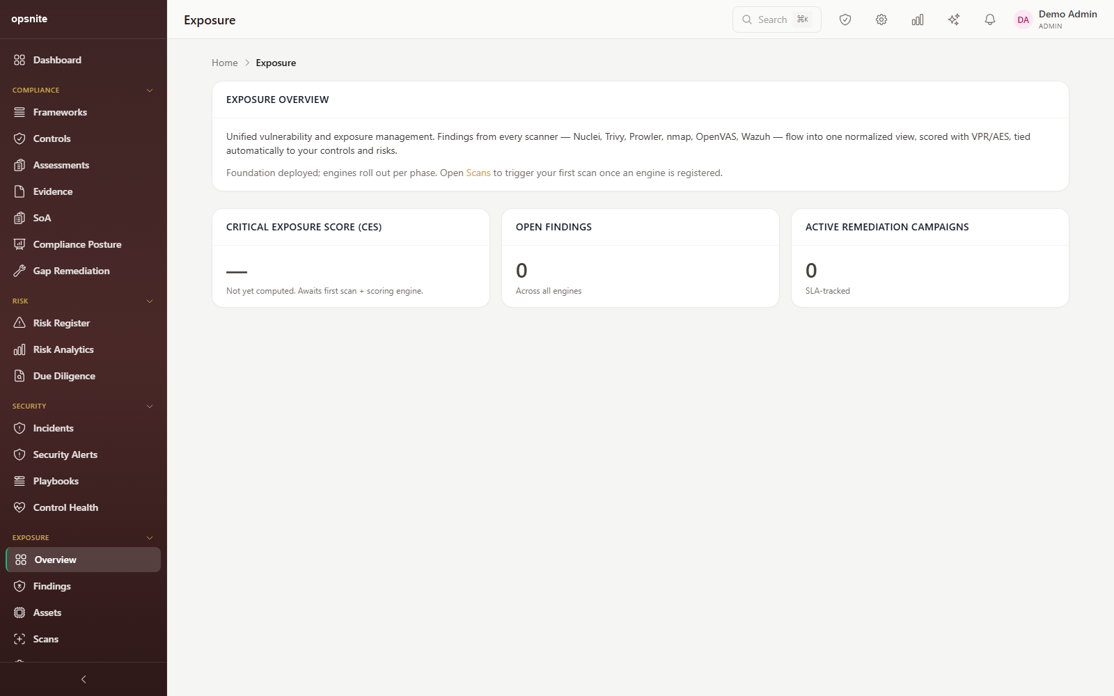The image size is (1114, 696).
Task: Click the Playbooks stacked-lines icon
Action: [19, 481]
